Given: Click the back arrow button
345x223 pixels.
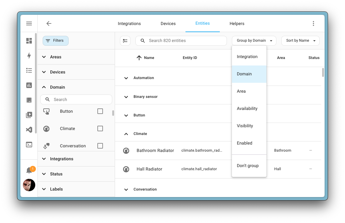Looking at the screenshot, I should 49,23.
